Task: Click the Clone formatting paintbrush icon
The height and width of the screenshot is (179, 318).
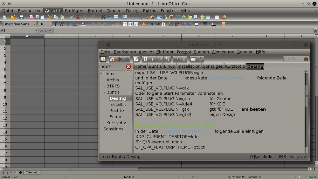Action: tap(72, 17)
